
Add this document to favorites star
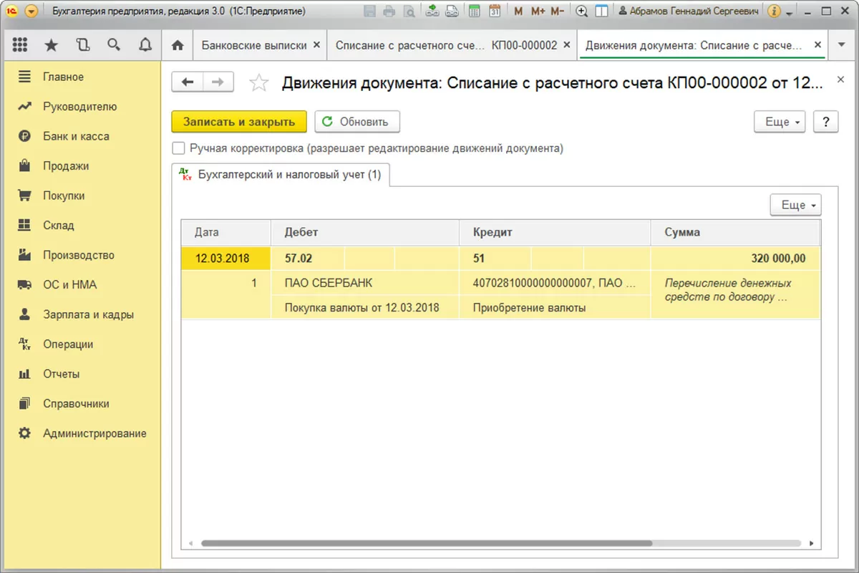click(x=258, y=83)
